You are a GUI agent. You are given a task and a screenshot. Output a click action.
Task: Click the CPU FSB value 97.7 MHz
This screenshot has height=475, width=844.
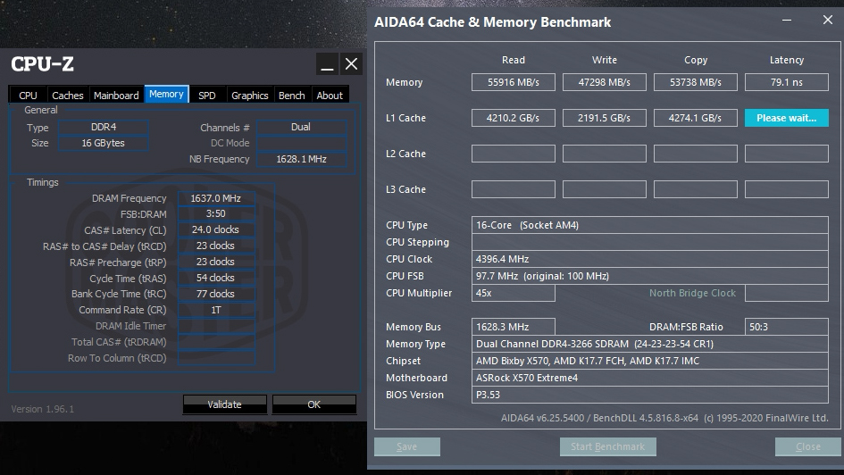tap(649, 276)
